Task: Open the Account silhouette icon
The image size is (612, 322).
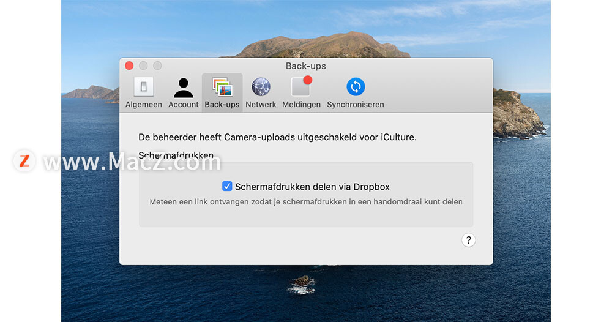Action: click(x=184, y=88)
